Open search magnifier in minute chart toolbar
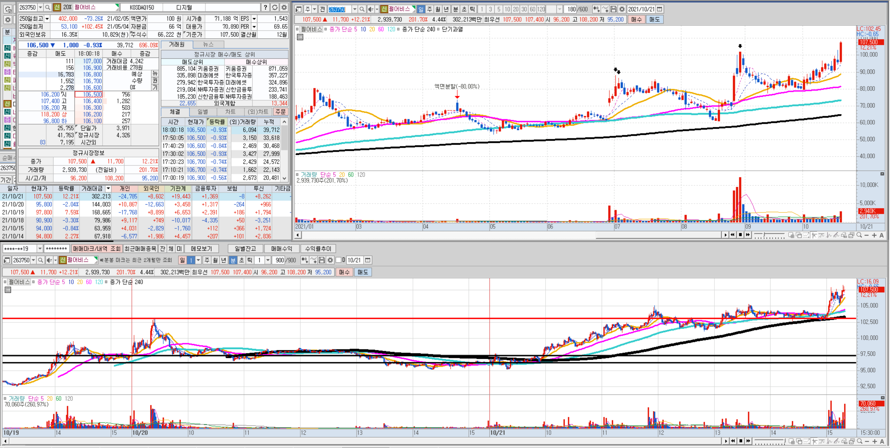Screen dimensions: 890x448 tap(40, 260)
